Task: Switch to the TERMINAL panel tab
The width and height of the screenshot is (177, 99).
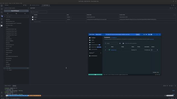Action: (14, 86)
